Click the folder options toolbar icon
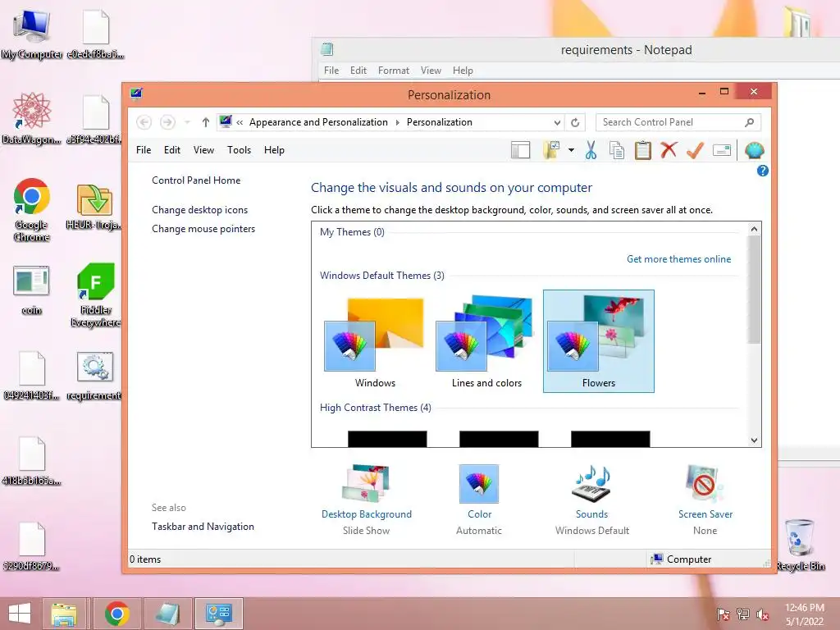This screenshot has height=630, width=840. [551, 151]
